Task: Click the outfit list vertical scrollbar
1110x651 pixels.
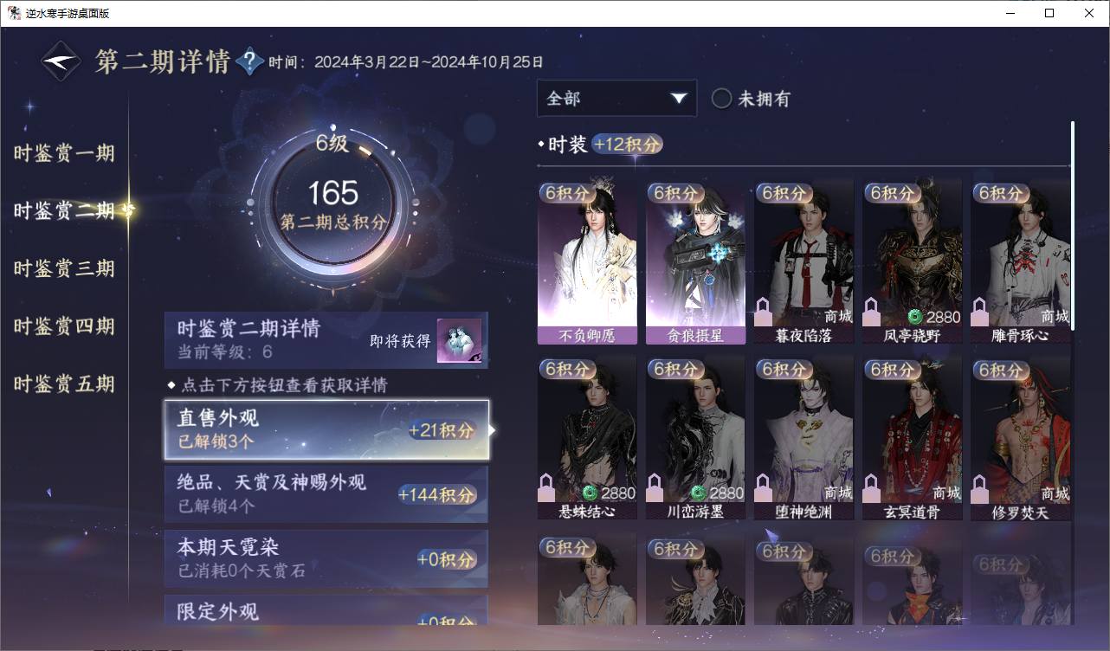Action: 1073,225
